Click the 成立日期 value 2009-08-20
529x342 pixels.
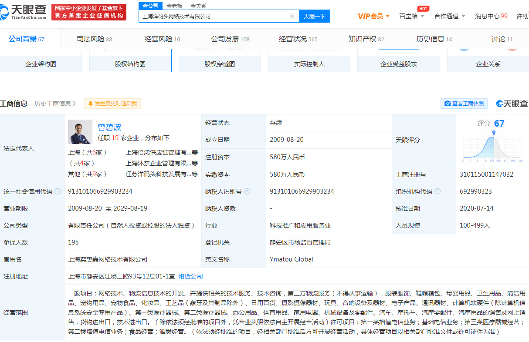coord(287,140)
